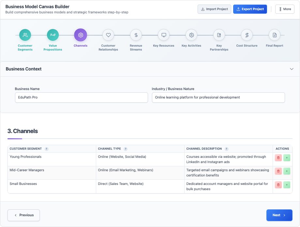This screenshot has width=300, height=227.
Task: Add row after Small Businesses
Action: (x=287, y=185)
